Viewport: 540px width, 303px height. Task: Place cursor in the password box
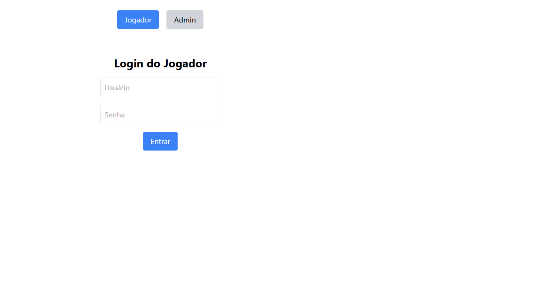160,115
